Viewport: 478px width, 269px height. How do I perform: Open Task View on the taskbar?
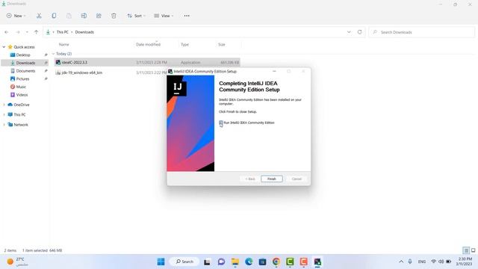pos(207,262)
